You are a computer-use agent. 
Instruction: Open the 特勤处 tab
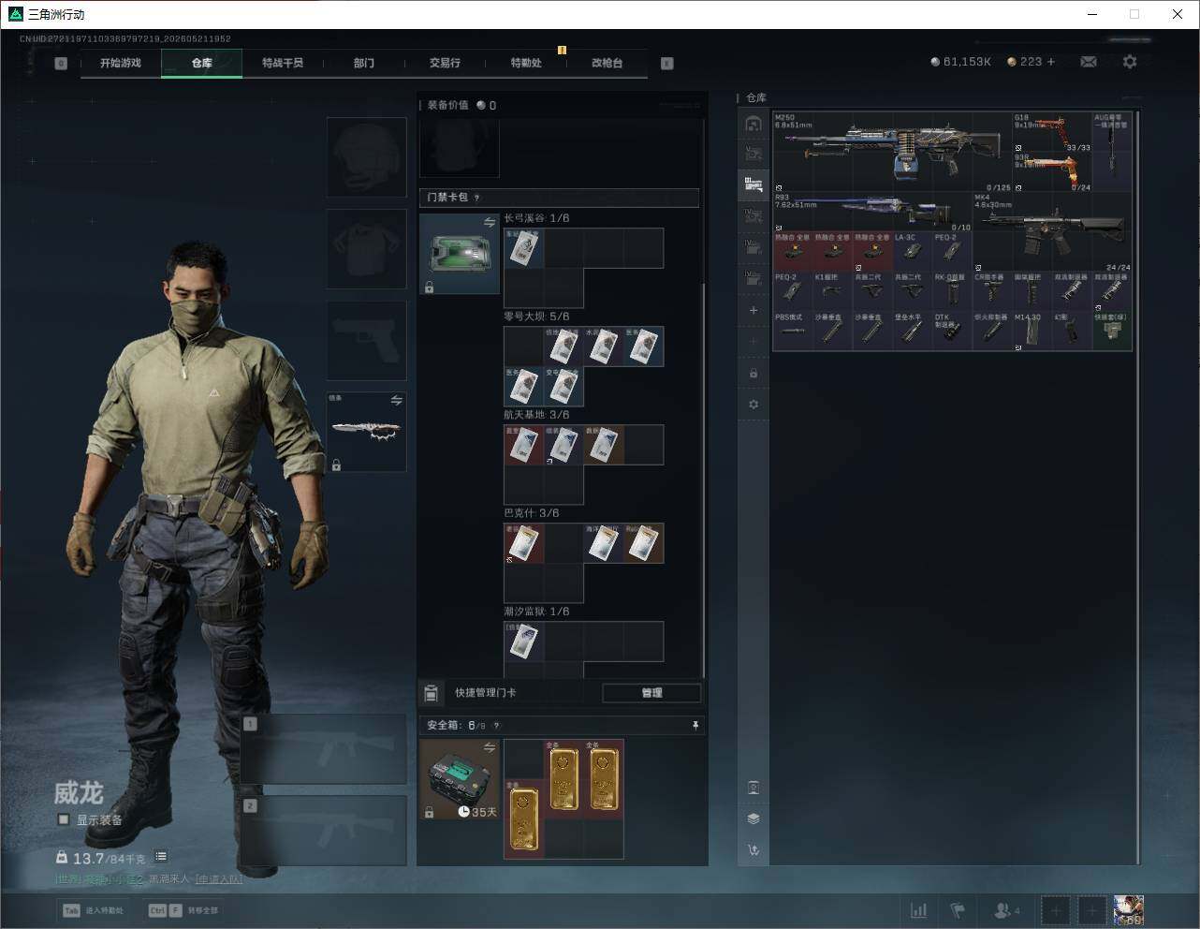point(526,63)
